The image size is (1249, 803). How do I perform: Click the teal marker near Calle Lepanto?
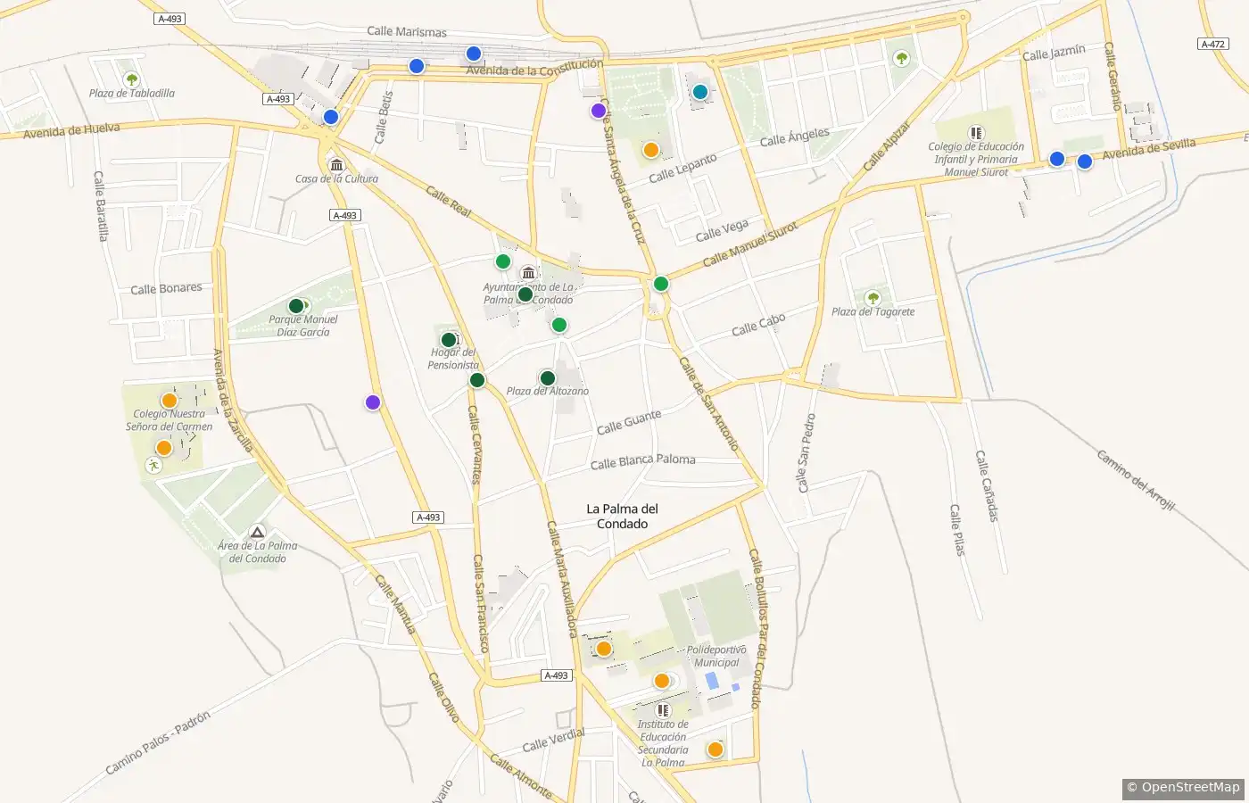(700, 92)
